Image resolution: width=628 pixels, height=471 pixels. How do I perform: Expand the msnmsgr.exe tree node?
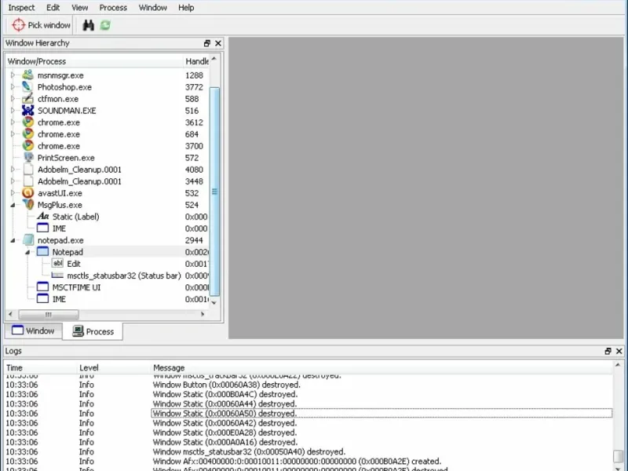tap(13, 75)
